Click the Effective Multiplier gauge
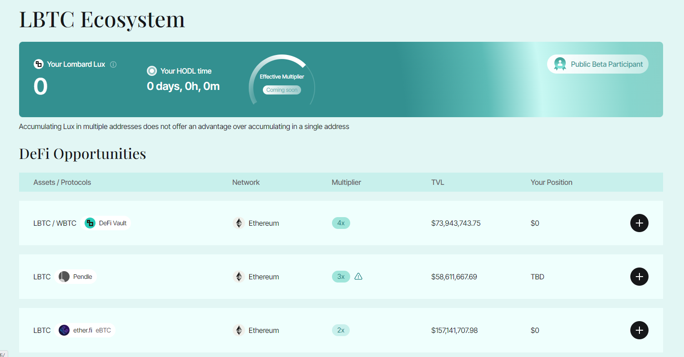This screenshot has height=357, width=684. point(282,80)
